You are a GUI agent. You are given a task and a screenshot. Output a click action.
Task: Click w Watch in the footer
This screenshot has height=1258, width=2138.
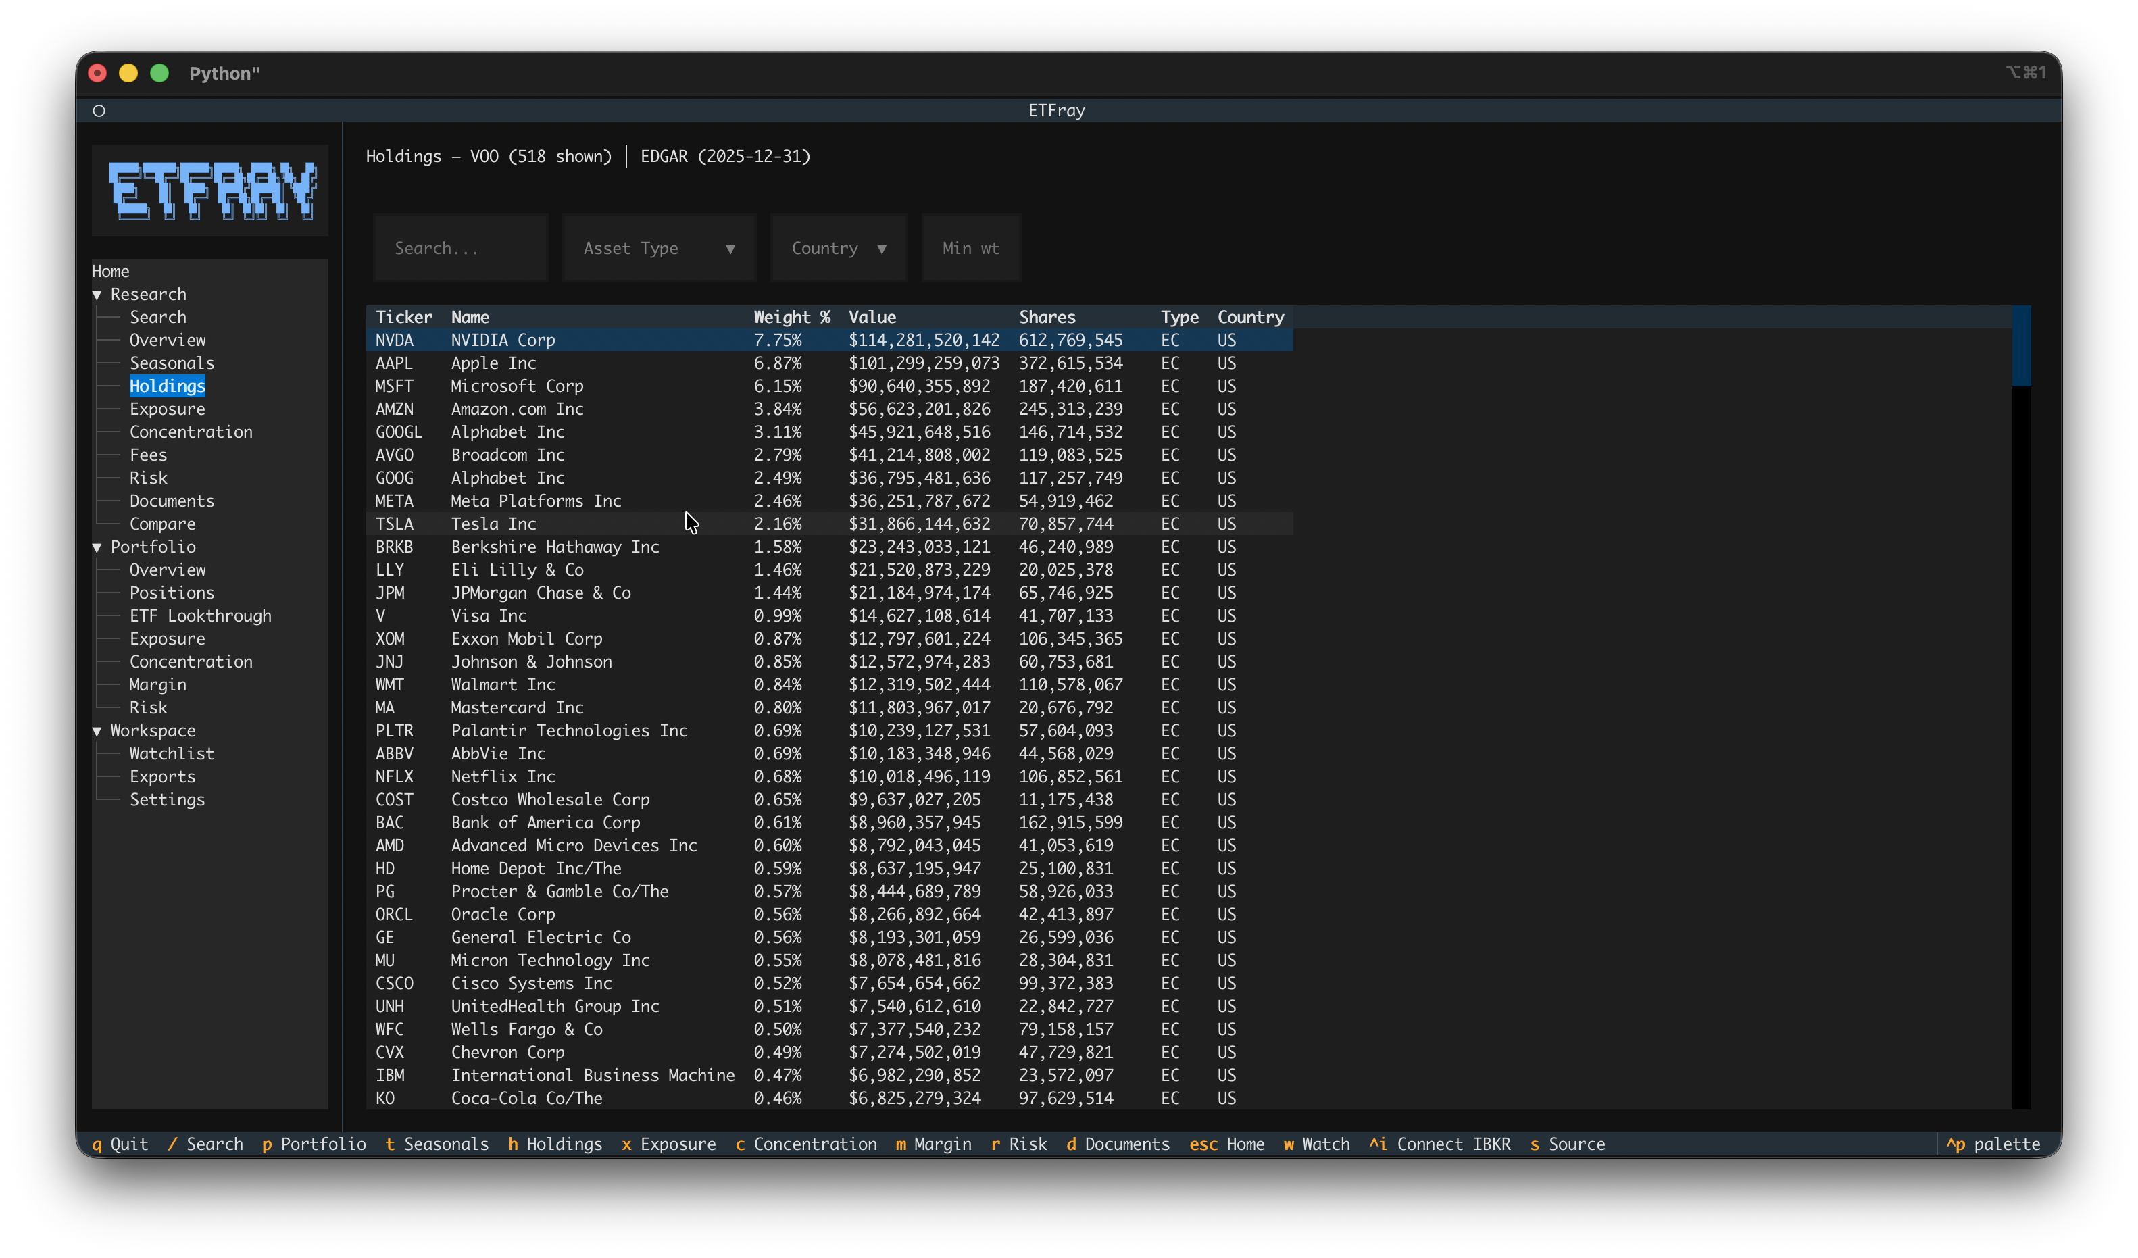click(1317, 1144)
